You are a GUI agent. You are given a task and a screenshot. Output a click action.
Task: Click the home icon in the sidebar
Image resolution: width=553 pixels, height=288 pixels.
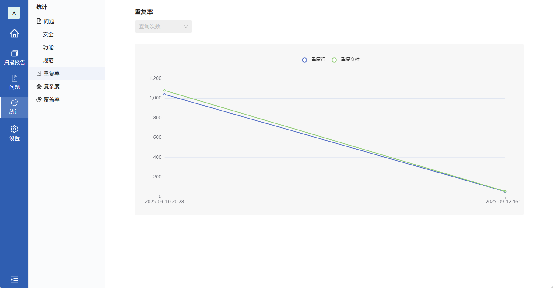tap(14, 34)
